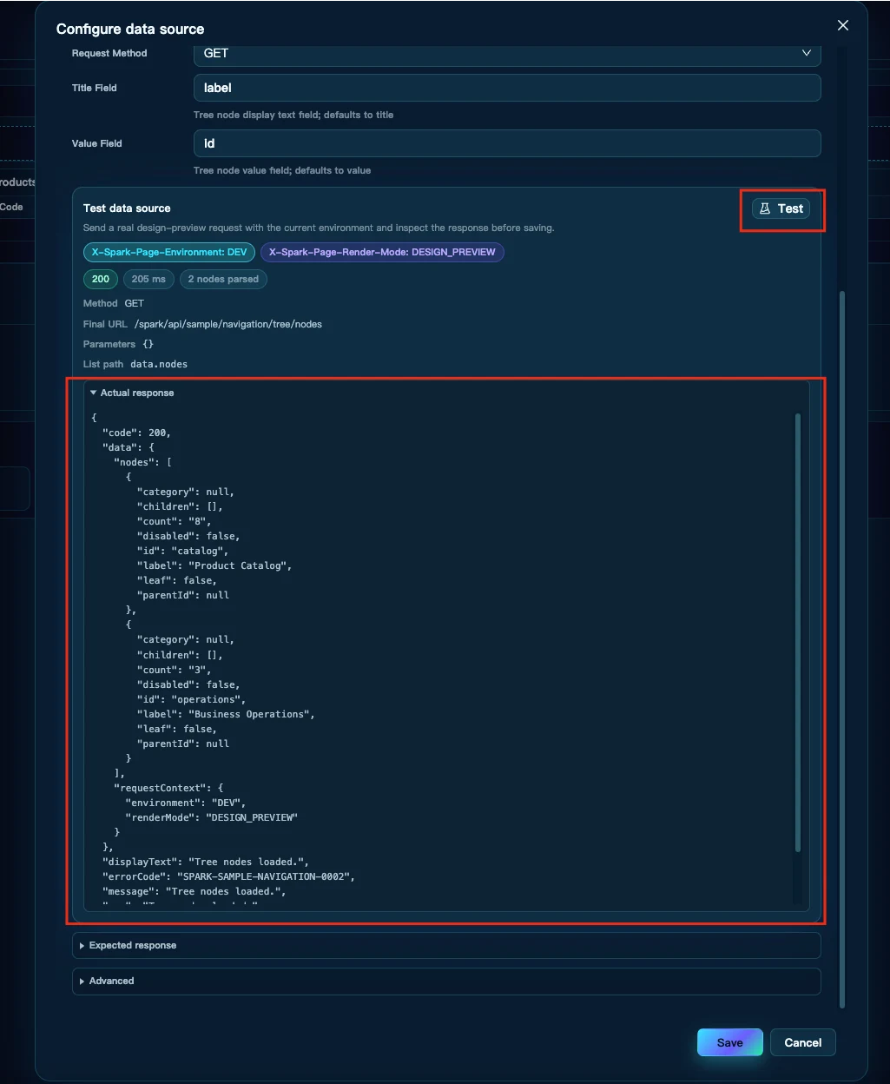The image size is (890, 1084).
Task: Click the Save button
Action: tap(729, 1042)
